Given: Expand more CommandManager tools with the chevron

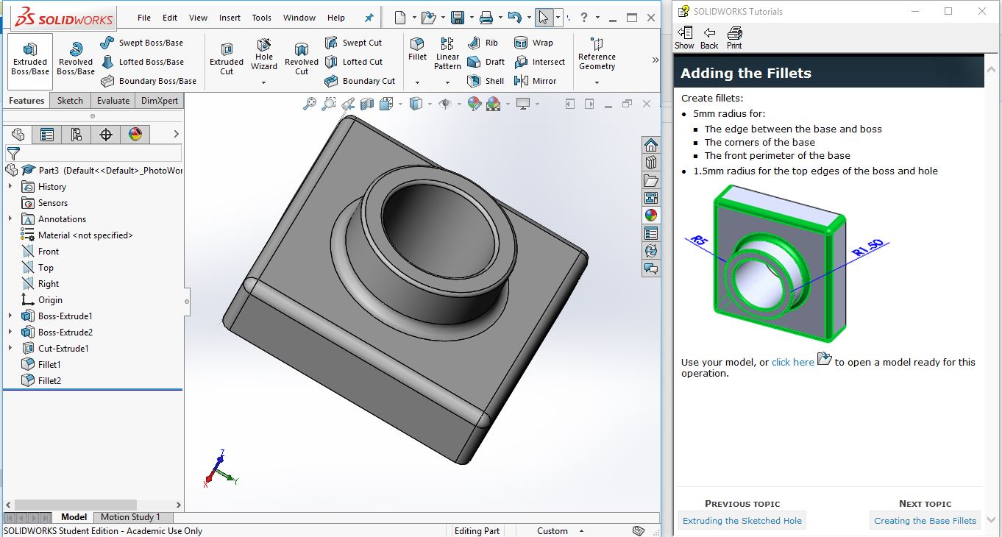Looking at the screenshot, I should point(655,60).
